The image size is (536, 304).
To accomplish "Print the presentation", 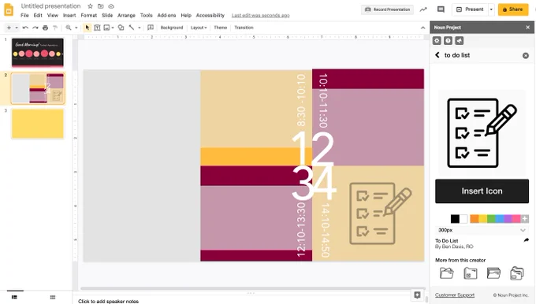I will click(x=45, y=28).
